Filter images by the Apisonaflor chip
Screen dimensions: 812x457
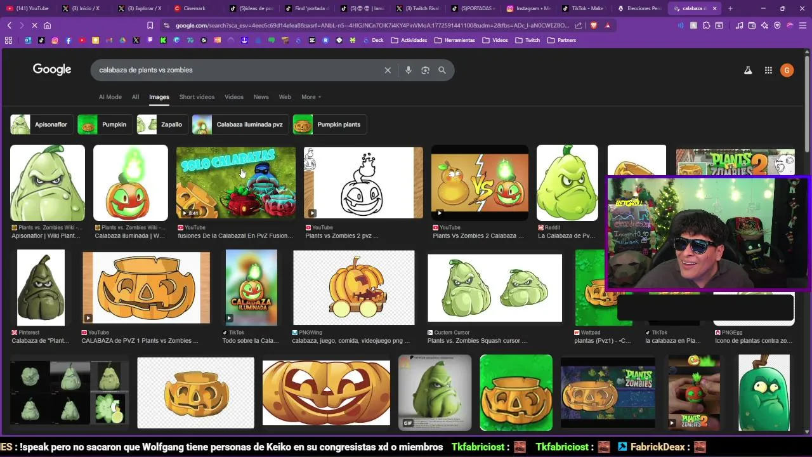pyautogui.click(x=42, y=124)
